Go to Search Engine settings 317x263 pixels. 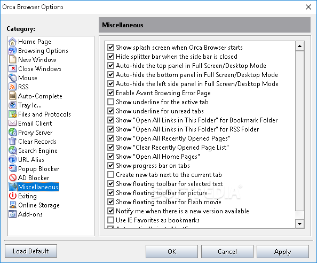(x=38, y=151)
